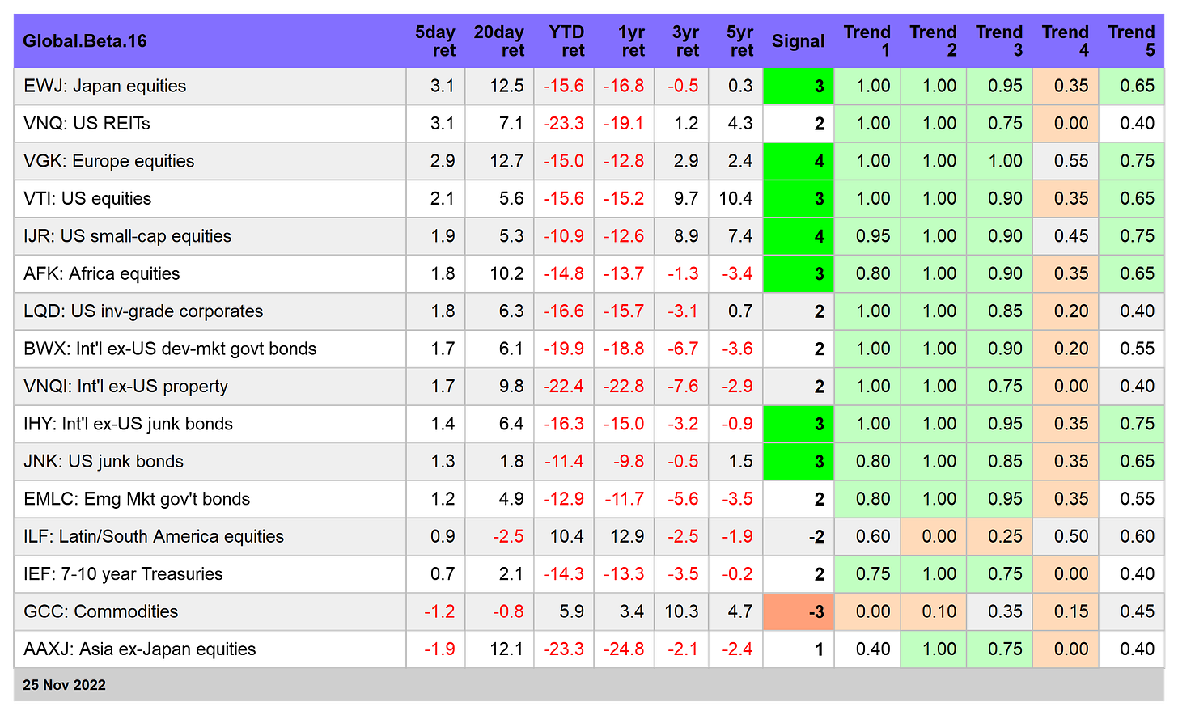Viewport: 1178px width, 715px height.
Task: Click VGK Trend 4 value 0.55
Action: 1071,161
